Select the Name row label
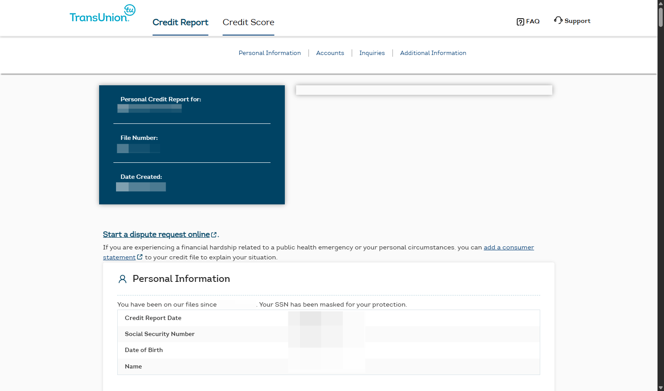This screenshot has width=664, height=391. point(133,366)
